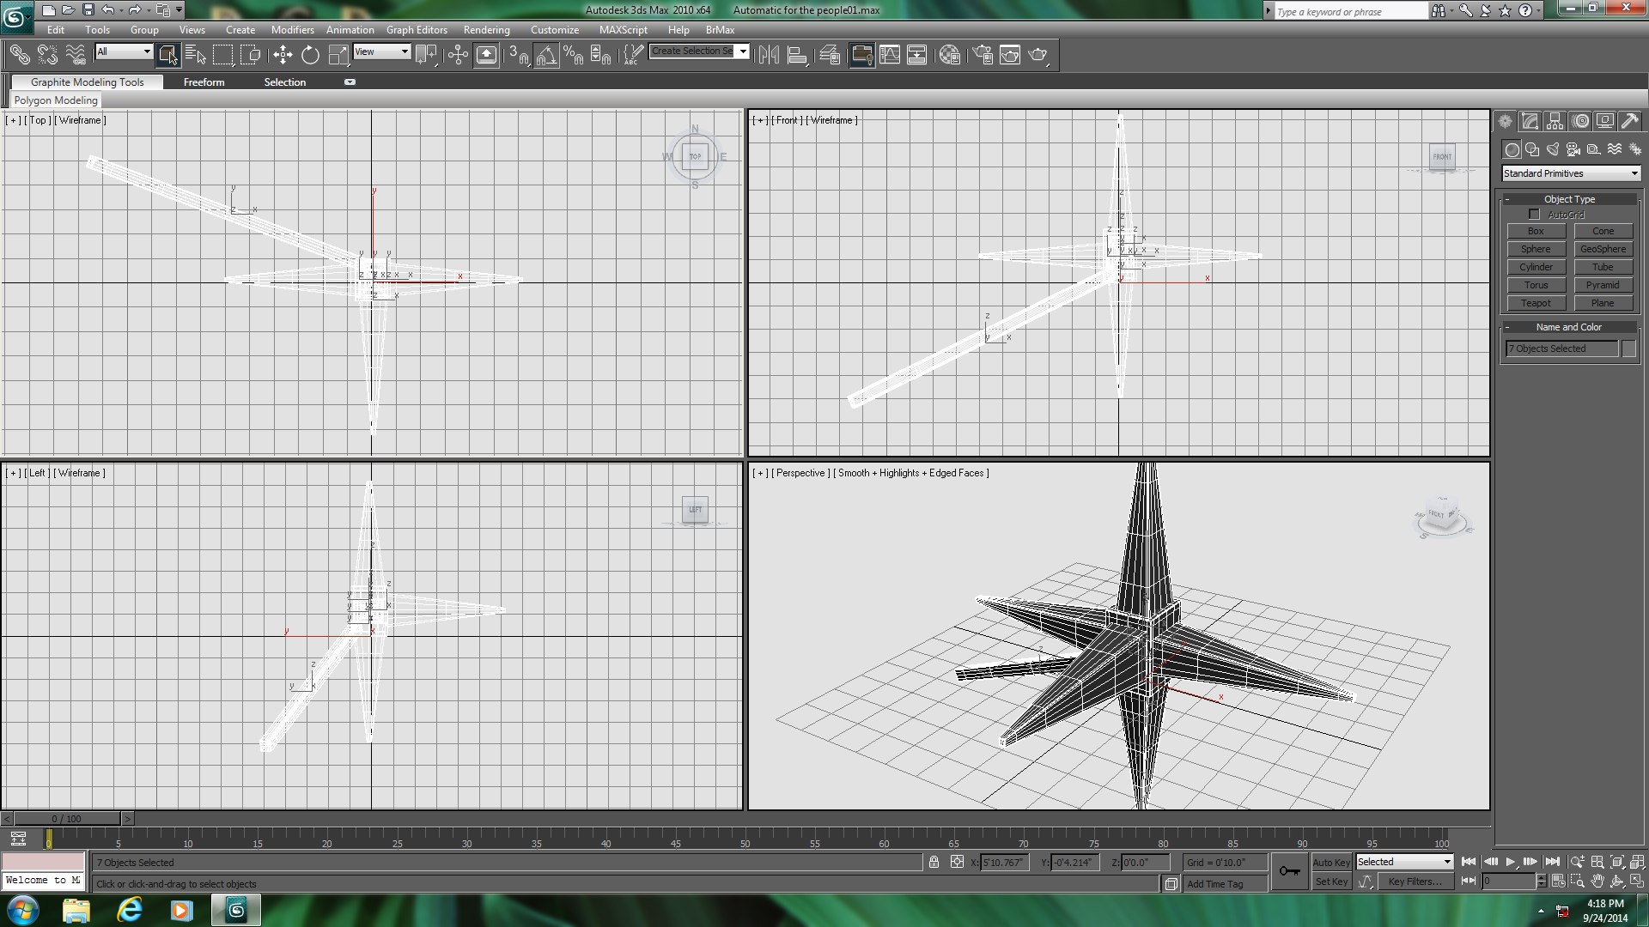Enable the AutoGrid checkbox

pyautogui.click(x=1534, y=214)
